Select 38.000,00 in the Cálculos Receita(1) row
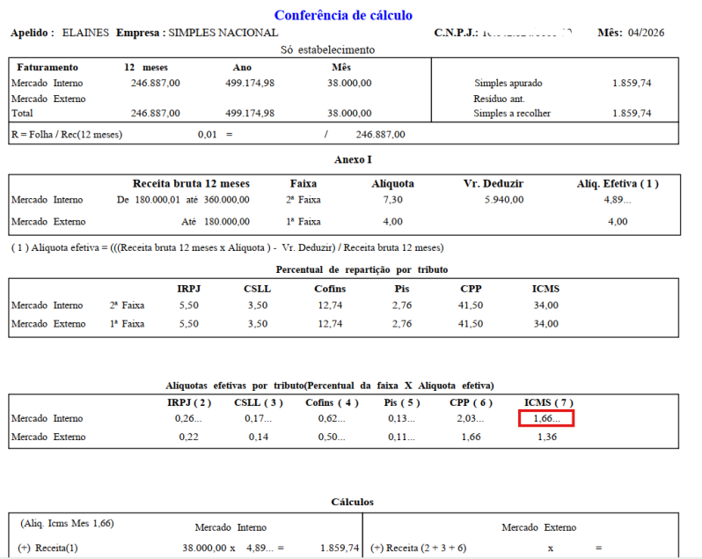 [x=204, y=548]
